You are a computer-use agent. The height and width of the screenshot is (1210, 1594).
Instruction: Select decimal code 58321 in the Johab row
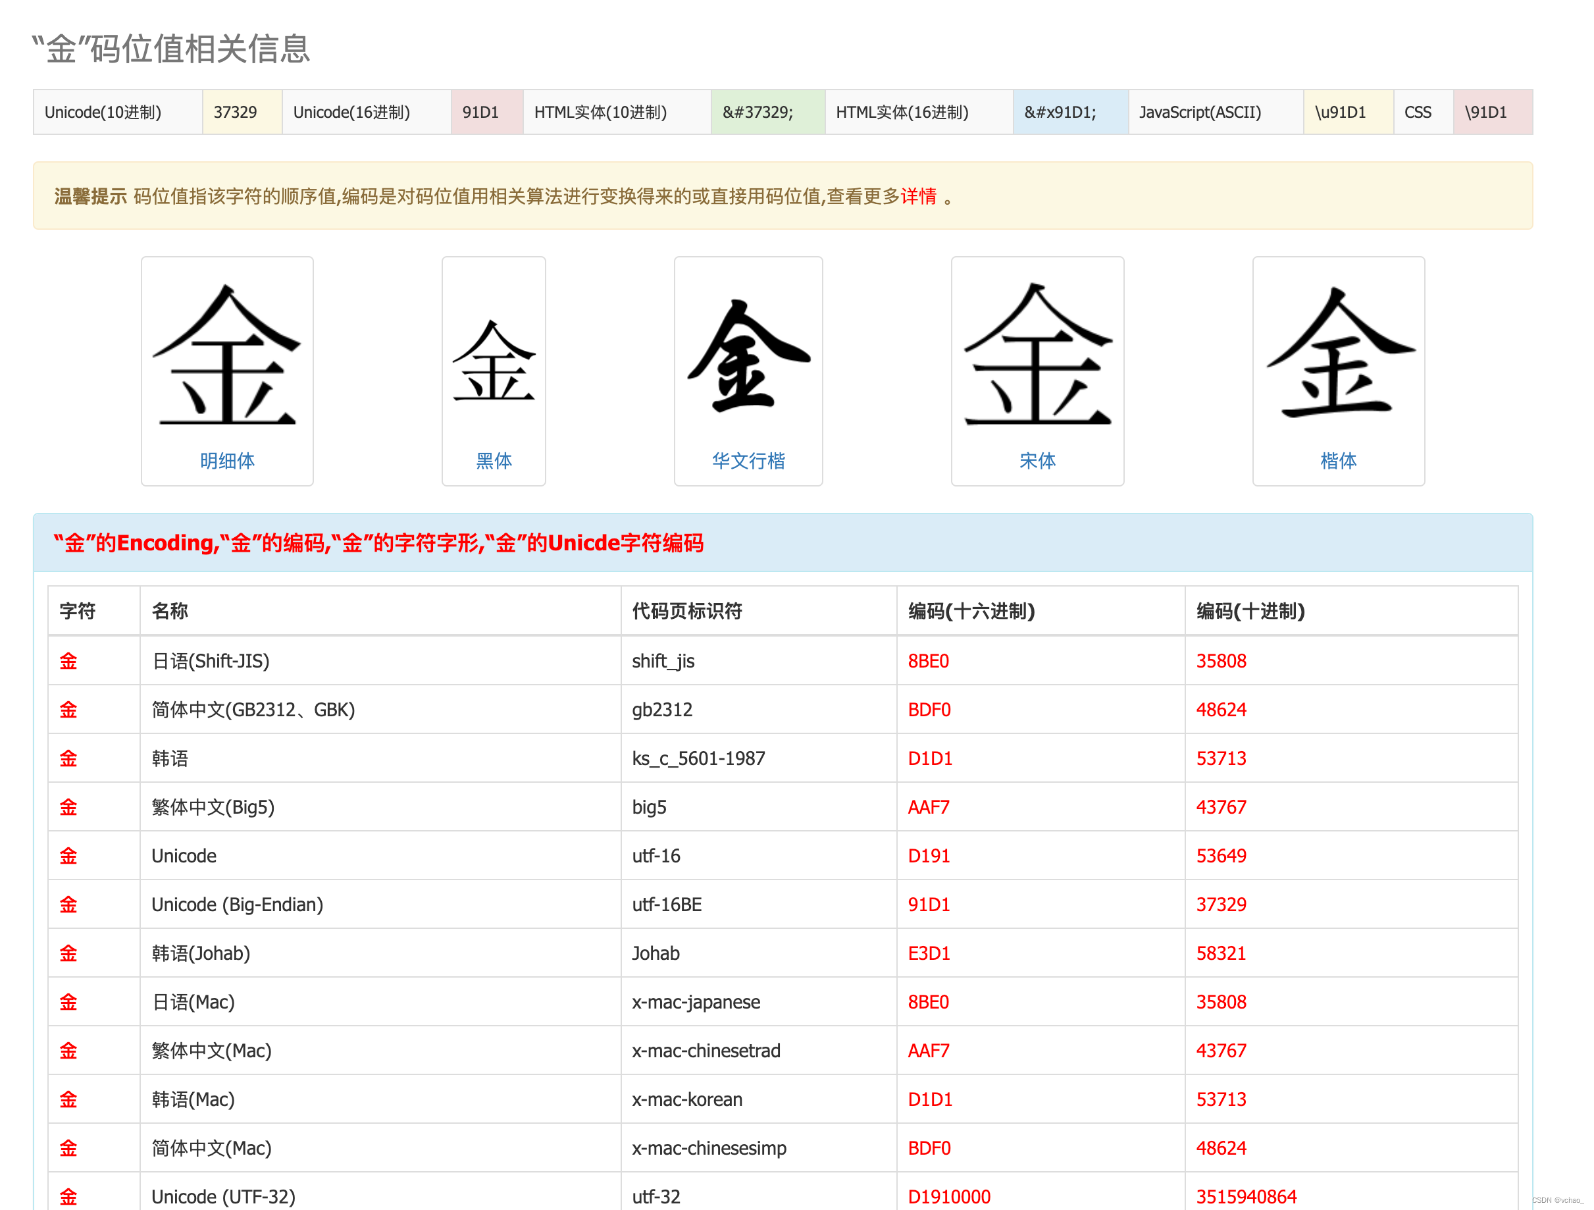click(1221, 953)
